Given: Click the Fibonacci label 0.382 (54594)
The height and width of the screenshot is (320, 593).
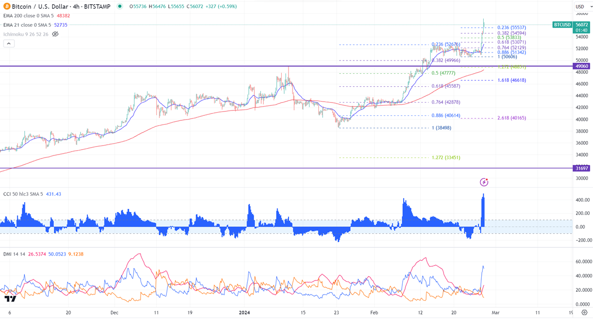Looking at the screenshot, I should tap(512, 33).
